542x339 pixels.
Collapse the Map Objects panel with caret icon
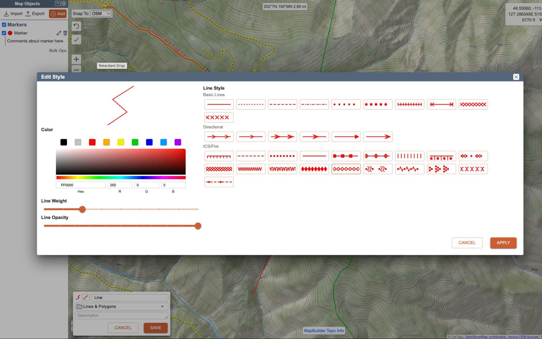tap(57, 4)
